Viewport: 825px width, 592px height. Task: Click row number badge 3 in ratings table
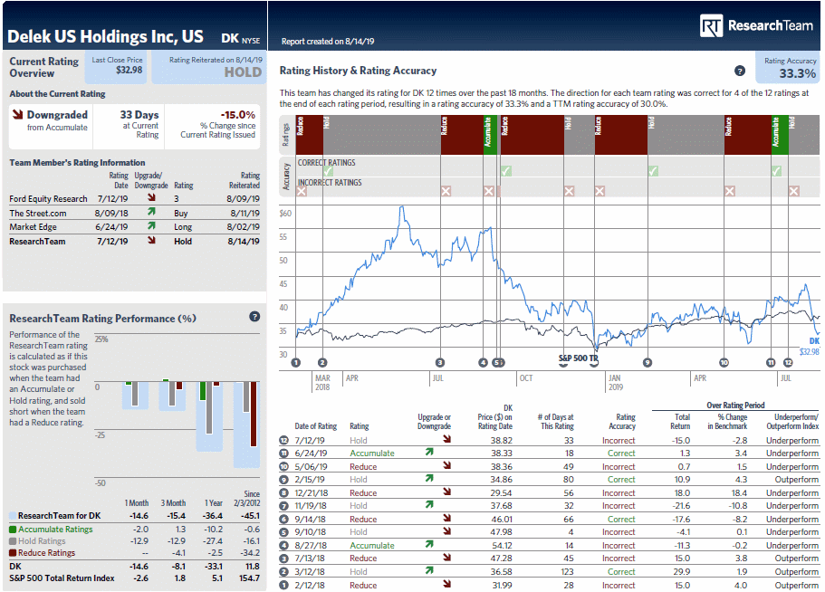coord(284,559)
